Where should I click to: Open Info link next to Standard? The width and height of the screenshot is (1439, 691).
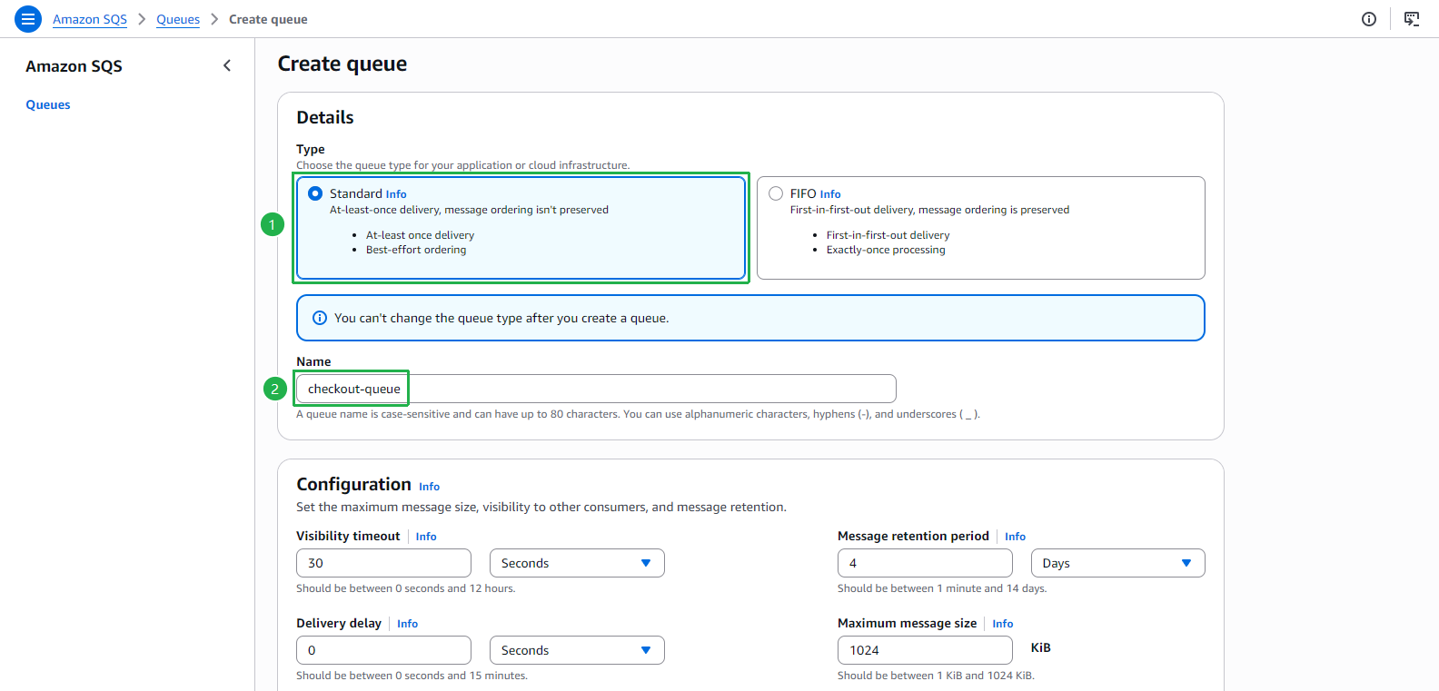pos(396,194)
